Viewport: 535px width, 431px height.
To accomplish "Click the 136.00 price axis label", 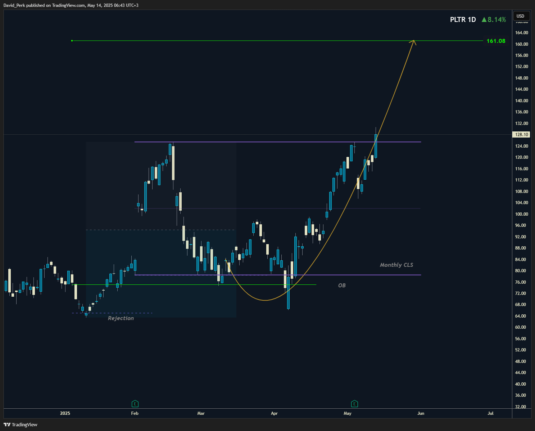I will (x=521, y=112).
